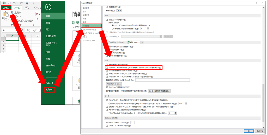Check アドイン ユーザー インターフェイス エラー表示 checkbox
The width and height of the screenshot is (267, 135).
pyautogui.click(x=107, y=73)
